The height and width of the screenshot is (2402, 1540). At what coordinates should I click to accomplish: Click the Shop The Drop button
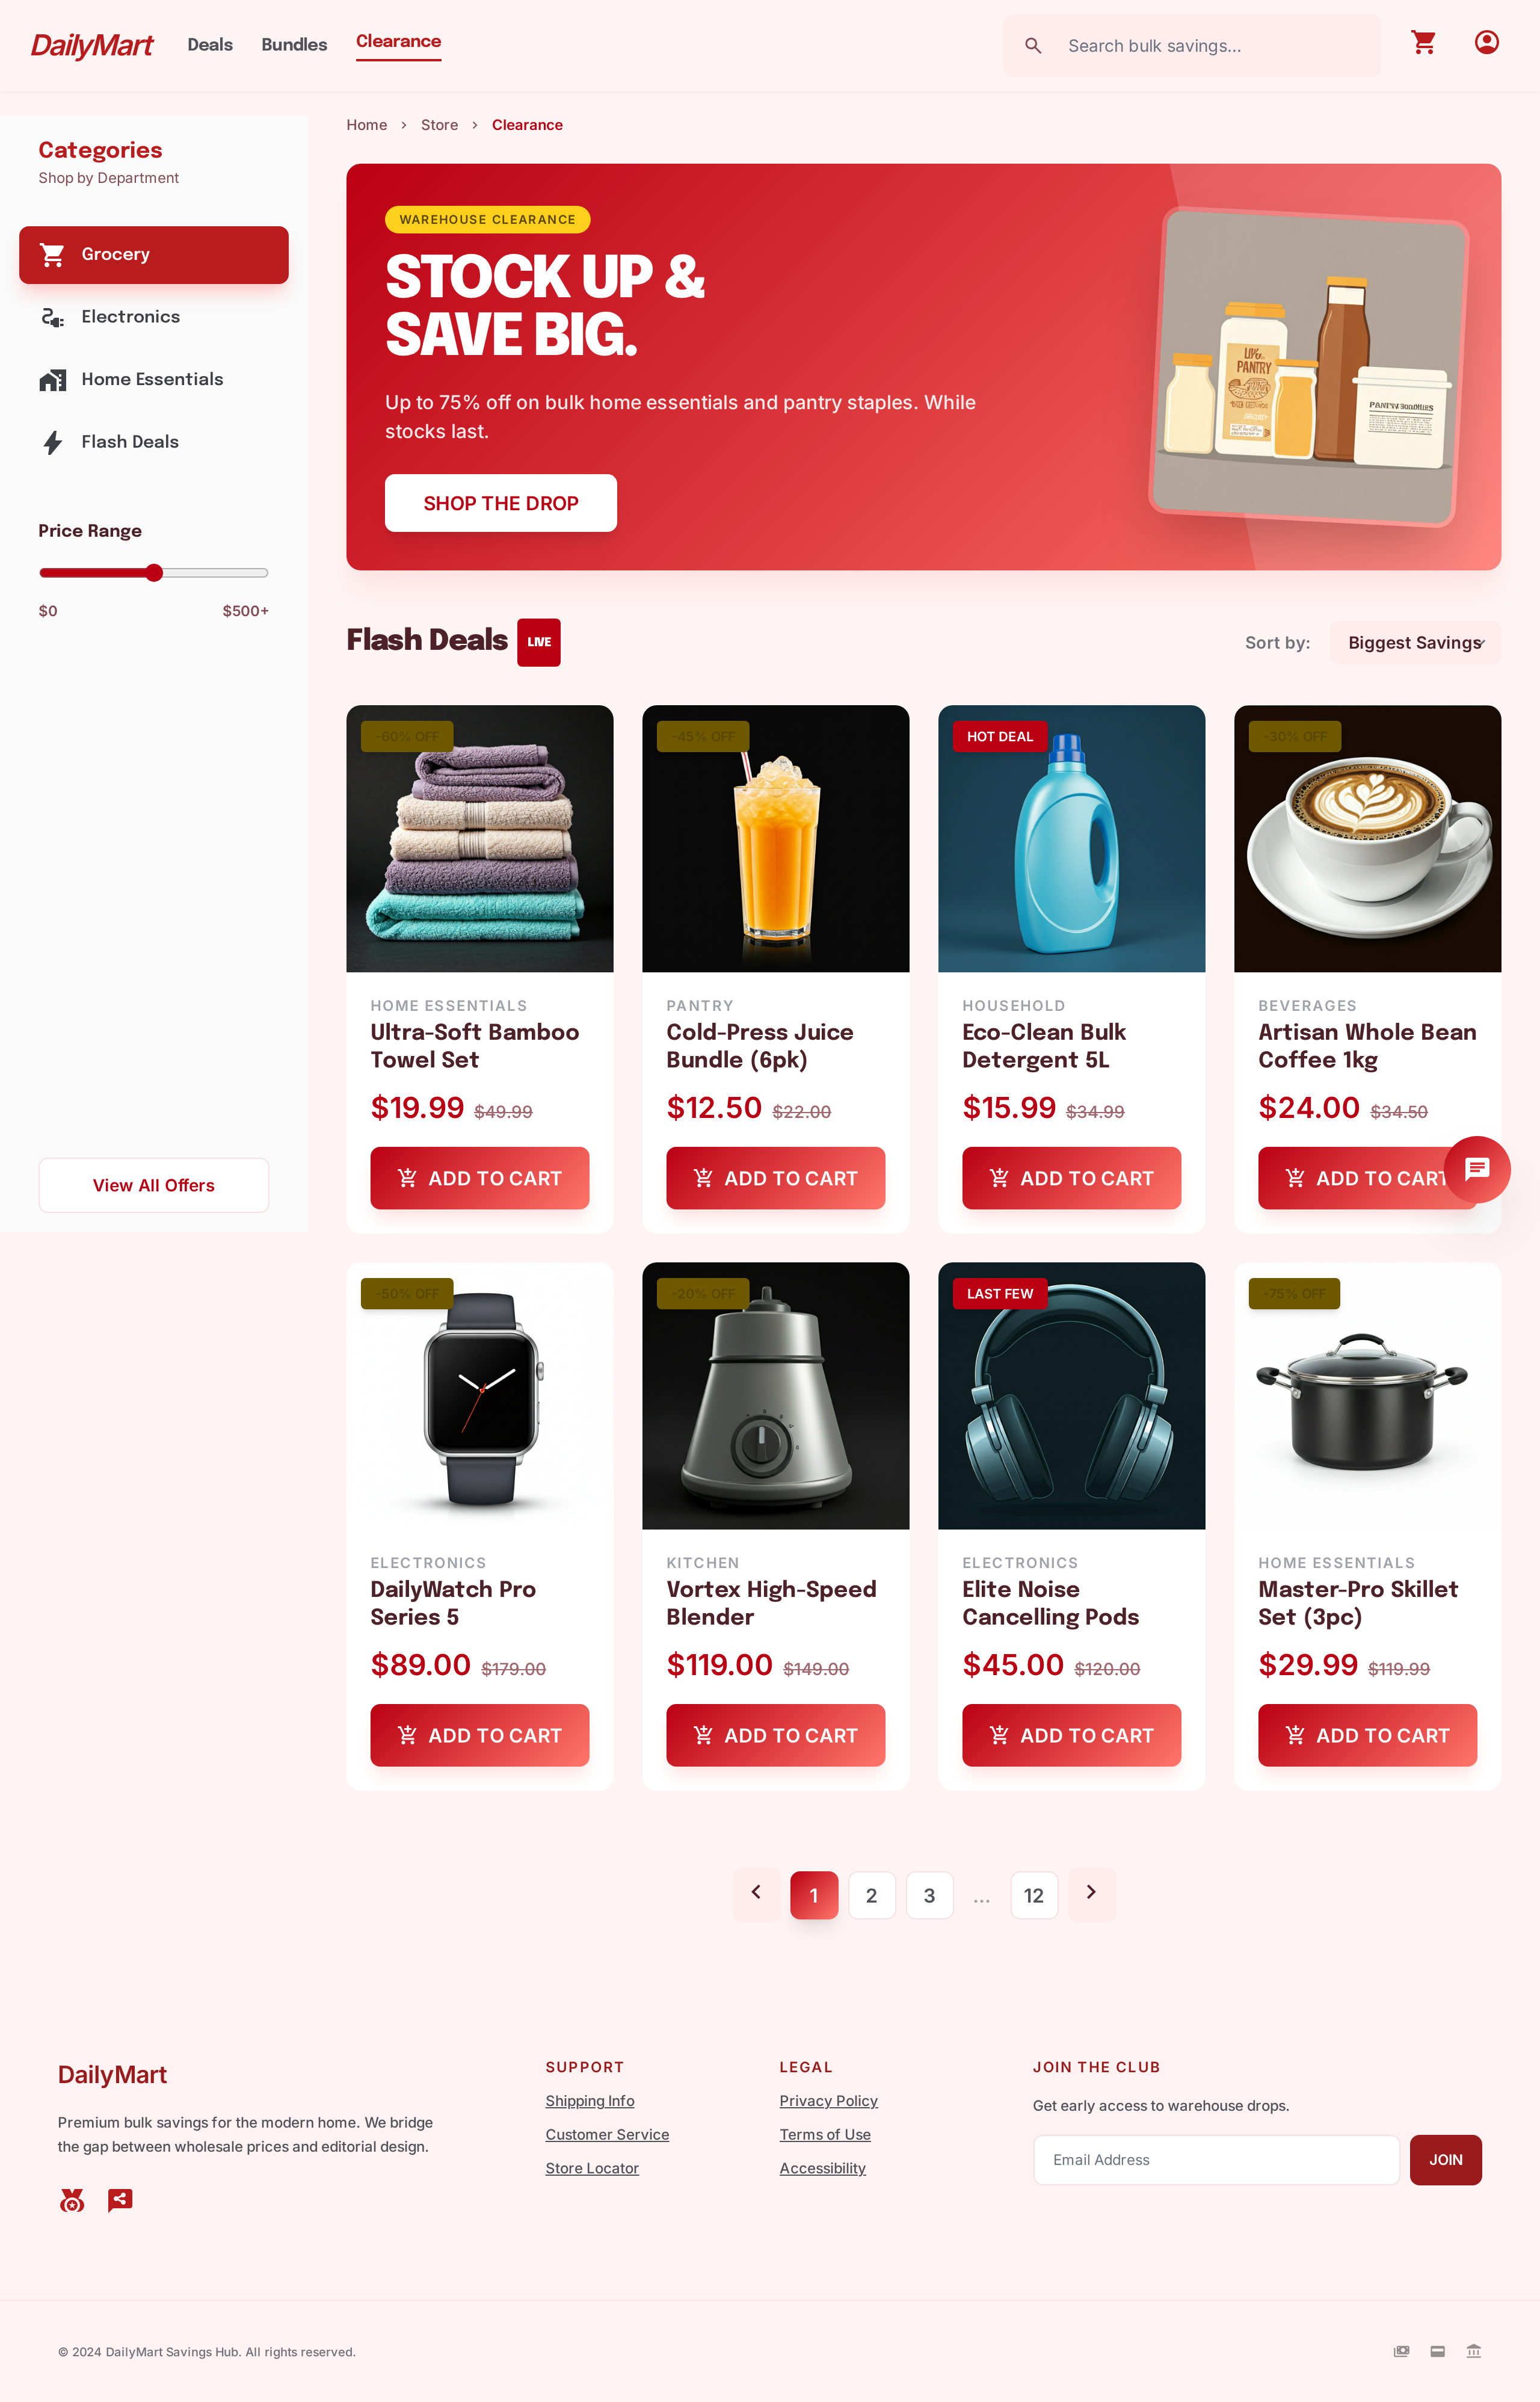pyautogui.click(x=501, y=503)
